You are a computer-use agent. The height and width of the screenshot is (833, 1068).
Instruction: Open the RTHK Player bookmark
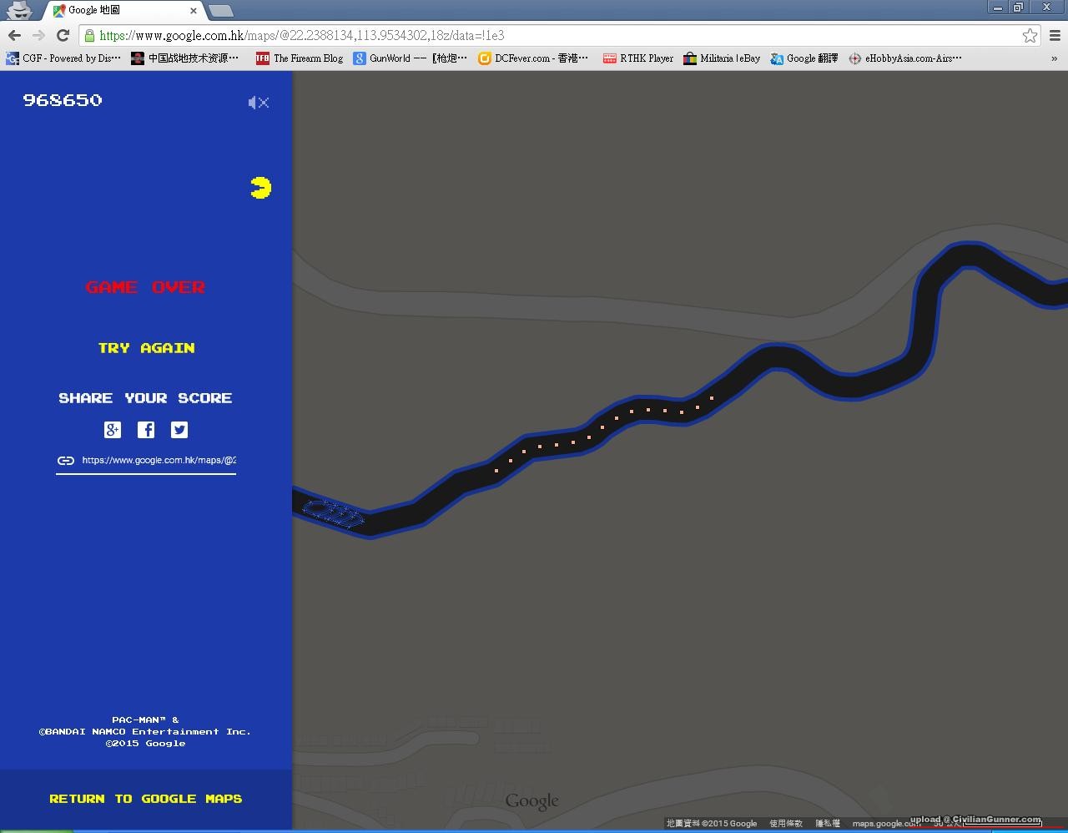point(638,58)
